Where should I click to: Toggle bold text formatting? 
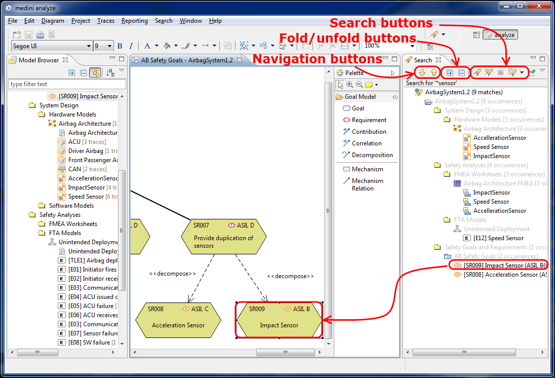point(120,46)
